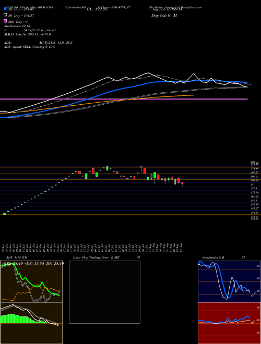Click the 'Avg Vol: 0.069 M' label
261x344 pixels.
click(x=167, y=9)
